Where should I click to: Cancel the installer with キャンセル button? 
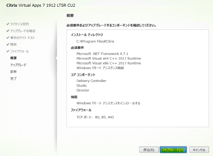199,150
